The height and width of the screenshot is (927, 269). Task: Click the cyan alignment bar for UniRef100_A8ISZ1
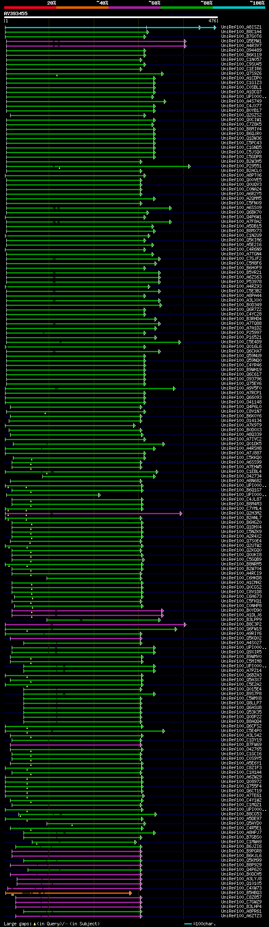pos(111,27)
